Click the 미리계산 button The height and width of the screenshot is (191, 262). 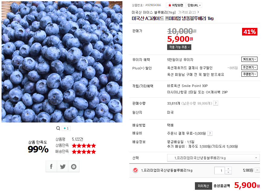tap(203, 186)
